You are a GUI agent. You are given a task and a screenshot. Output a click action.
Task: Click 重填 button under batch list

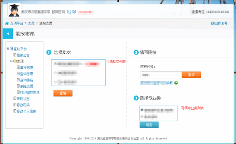tap(63, 93)
